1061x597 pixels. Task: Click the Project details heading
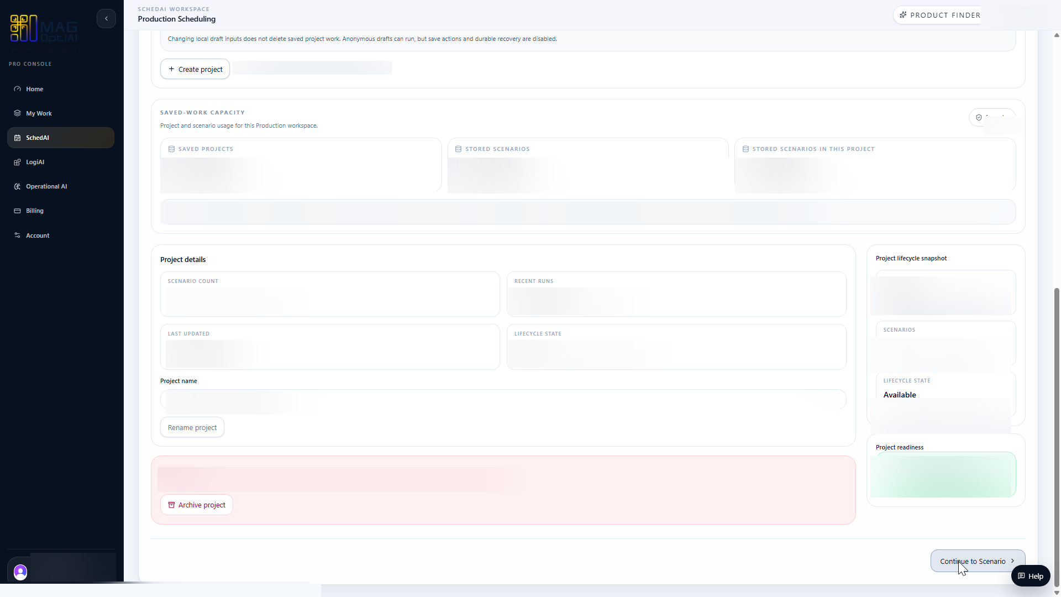coord(183,259)
